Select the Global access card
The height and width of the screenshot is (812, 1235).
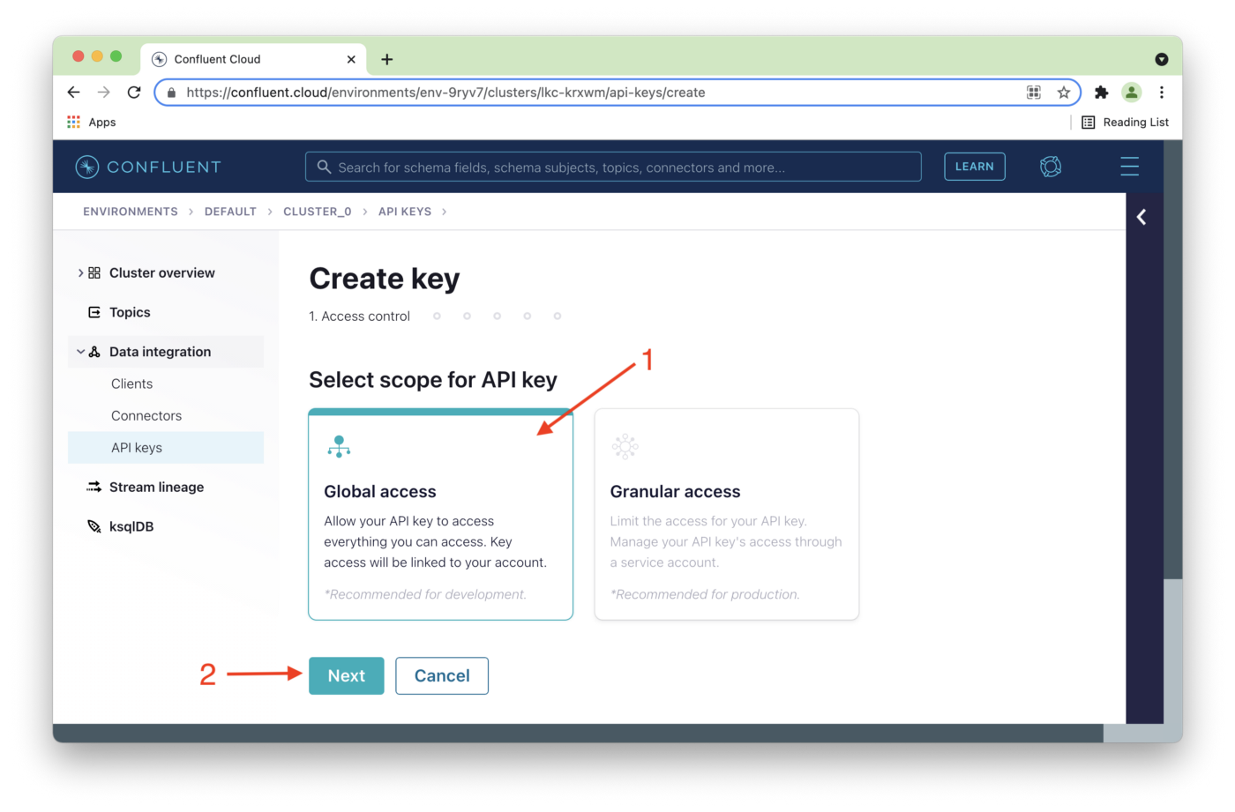[440, 515]
